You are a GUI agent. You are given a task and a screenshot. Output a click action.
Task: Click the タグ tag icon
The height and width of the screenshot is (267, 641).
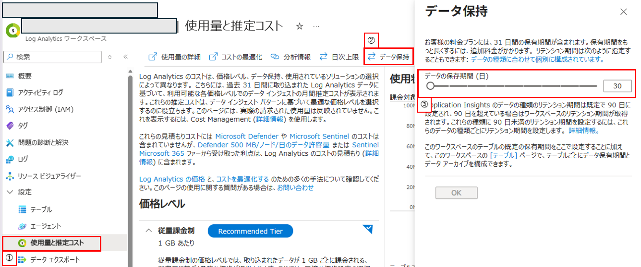10,126
